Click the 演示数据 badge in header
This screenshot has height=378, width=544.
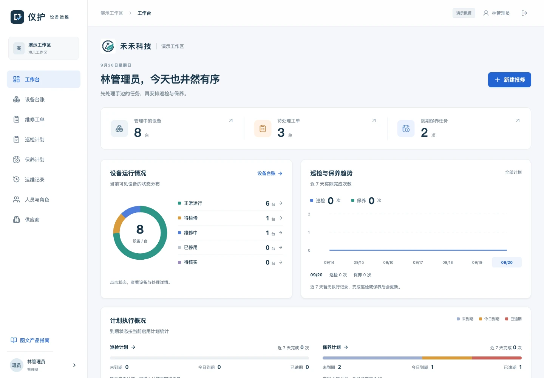(x=464, y=13)
